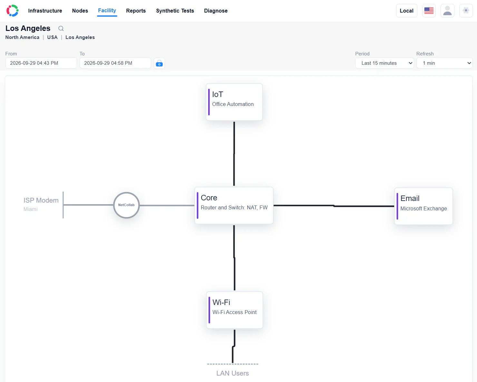The width and height of the screenshot is (477, 382).
Task: Click the ISP Modem label
Action: point(41,200)
